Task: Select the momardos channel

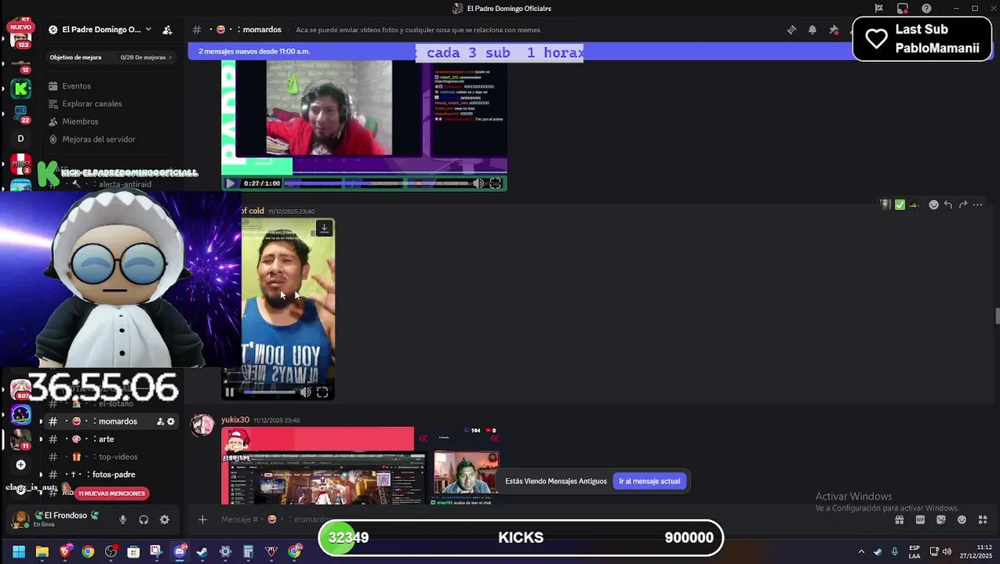Action: (110, 421)
